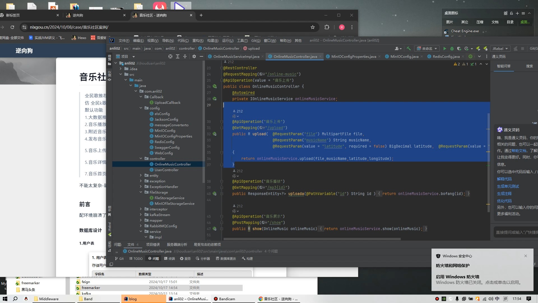Launch Debug with JRebel rocket-bug icon
This screenshot has height=303, width=538.
(x=485, y=49)
